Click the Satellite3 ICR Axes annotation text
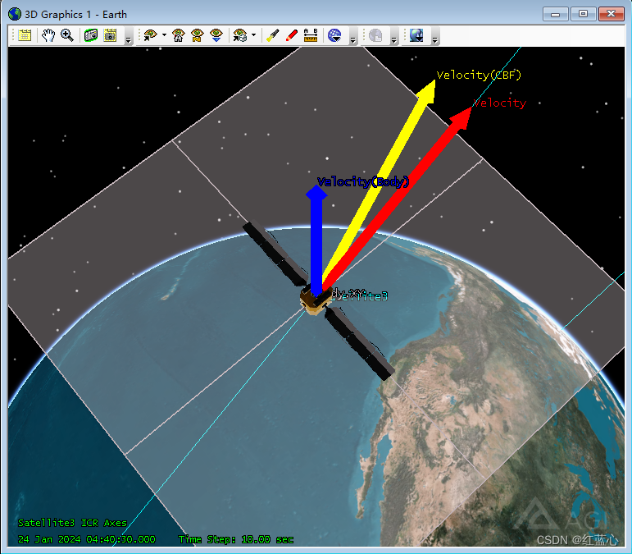The image size is (632, 554). coord(73,523)
